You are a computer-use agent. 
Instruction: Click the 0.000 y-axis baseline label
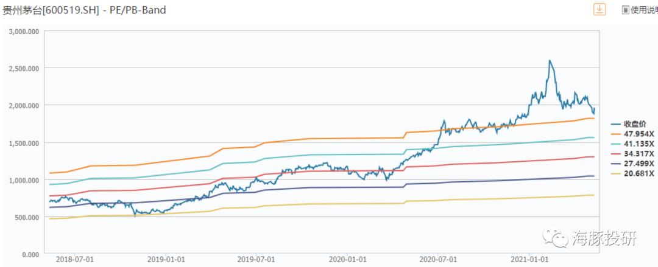tap(31, 254)
